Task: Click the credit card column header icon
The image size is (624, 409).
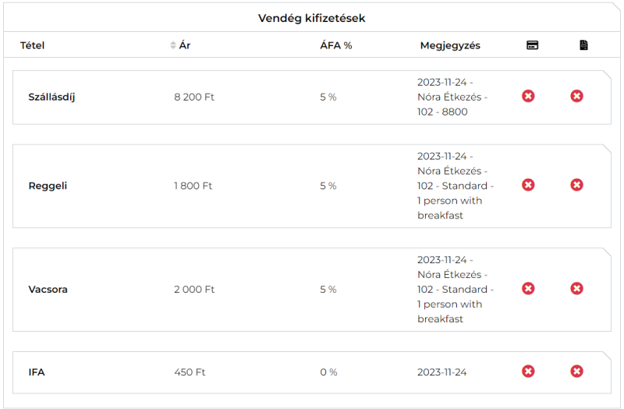Action: tap(532, 45)
